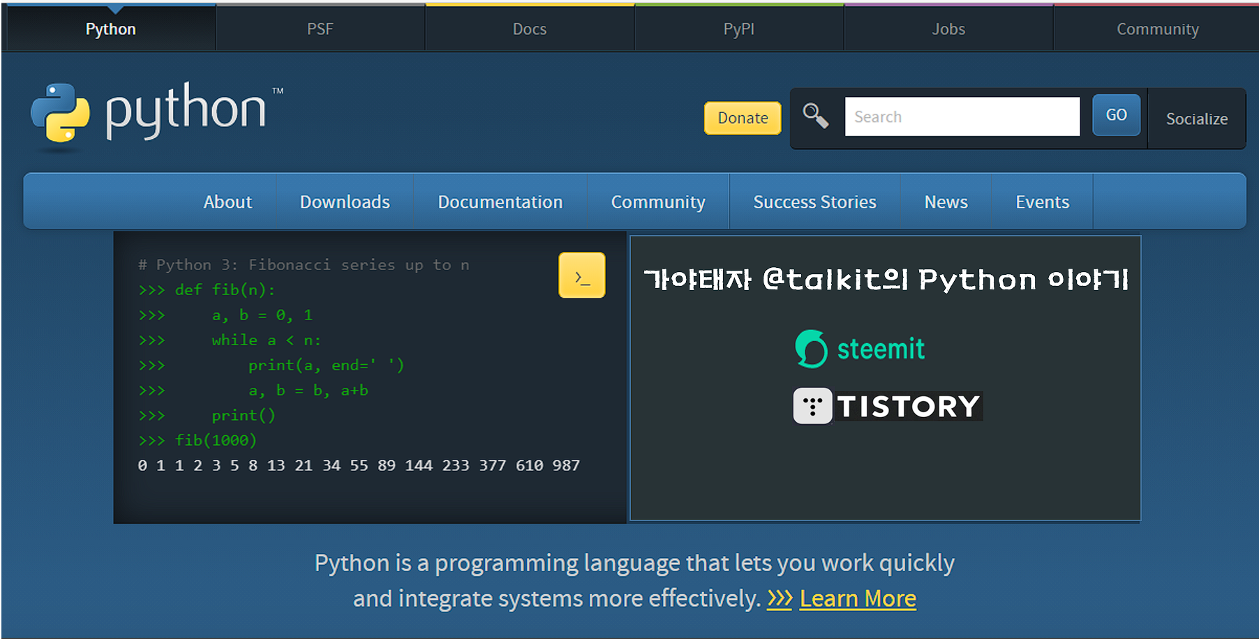Image resolution: width=1259 pixels, height=641 pixels.
Task: Click the 'fib(1000)' code line
Action: pyautogui.click(x=198, y=440)
